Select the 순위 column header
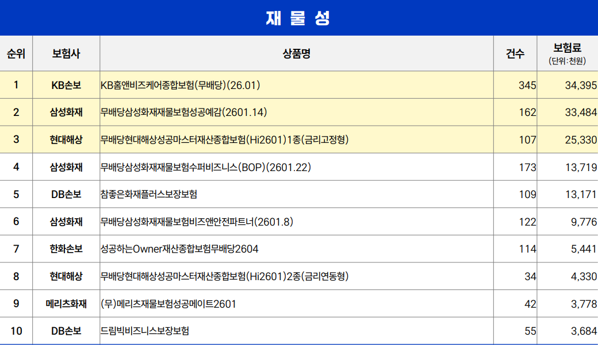Image resolution: width=598 pixels, height=345 pixels. (x=16, y=54)
